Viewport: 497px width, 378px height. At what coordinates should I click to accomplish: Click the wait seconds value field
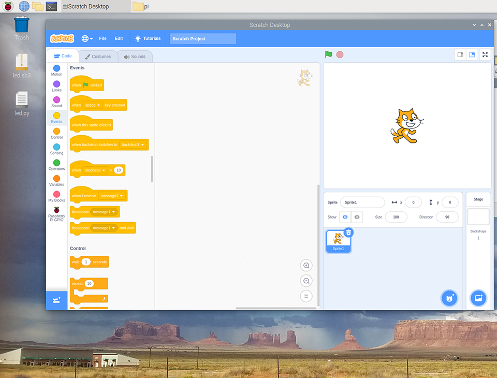click(86, 262)
